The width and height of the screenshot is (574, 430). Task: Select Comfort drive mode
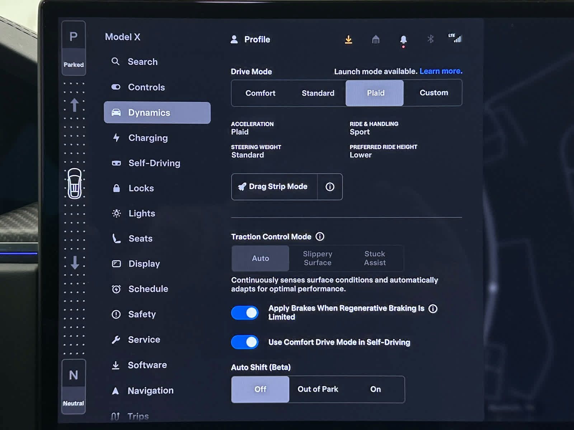click(260, 93)
